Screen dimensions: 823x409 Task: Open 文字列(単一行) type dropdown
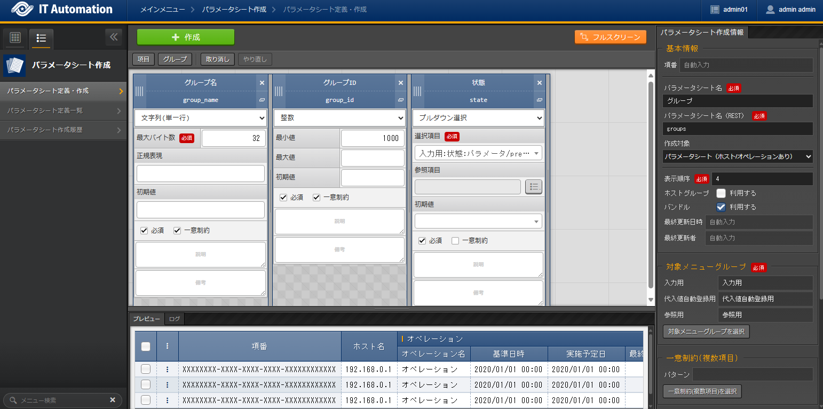200,118
